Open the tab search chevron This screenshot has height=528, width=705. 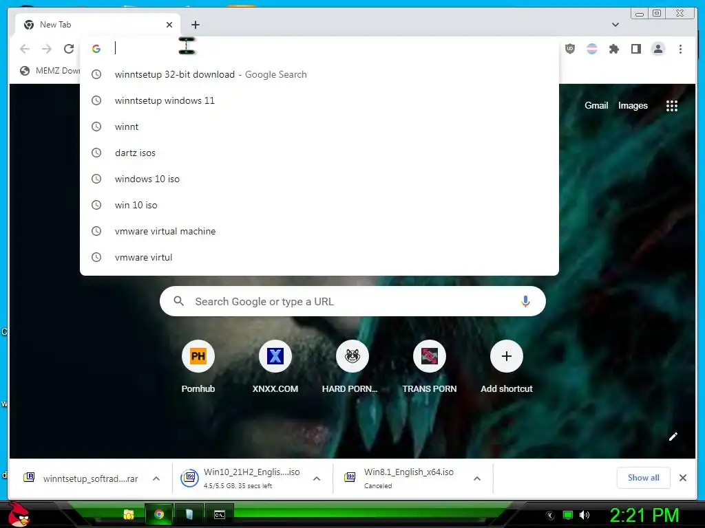[615, 25]
